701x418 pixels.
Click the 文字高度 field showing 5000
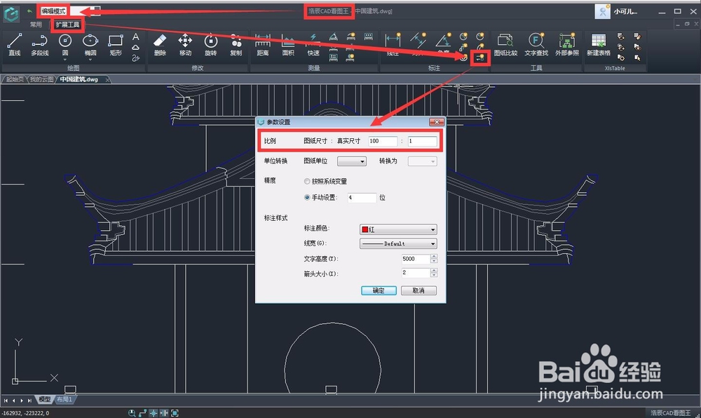[415, 259]
